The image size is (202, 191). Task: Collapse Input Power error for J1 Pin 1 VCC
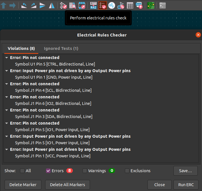coord(7,149)
